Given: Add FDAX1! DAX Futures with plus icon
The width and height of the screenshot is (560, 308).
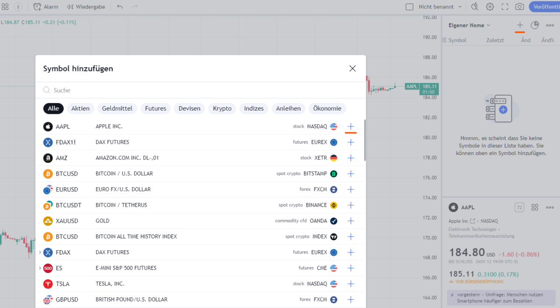Looking at the screenshot, I should pyautogui.click(x=351, y=142).
